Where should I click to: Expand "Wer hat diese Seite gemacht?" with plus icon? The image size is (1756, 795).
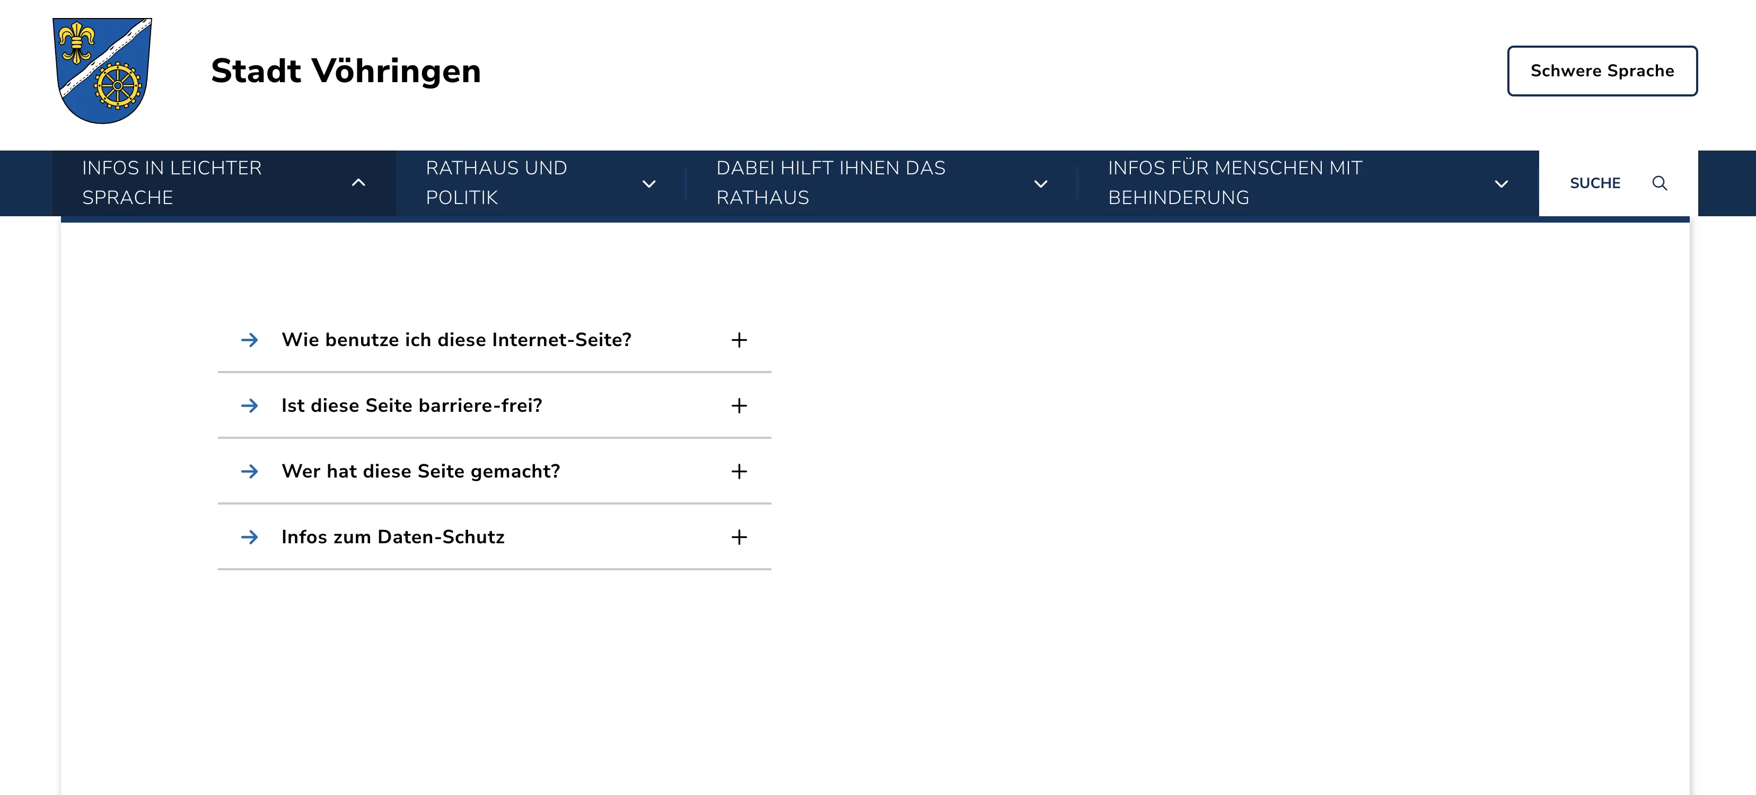click(739, 471)
